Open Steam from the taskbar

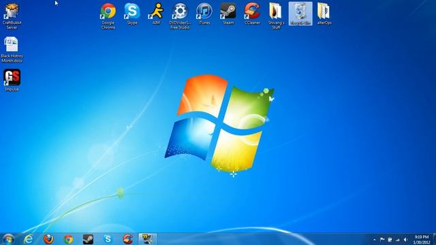click(88, 239)
